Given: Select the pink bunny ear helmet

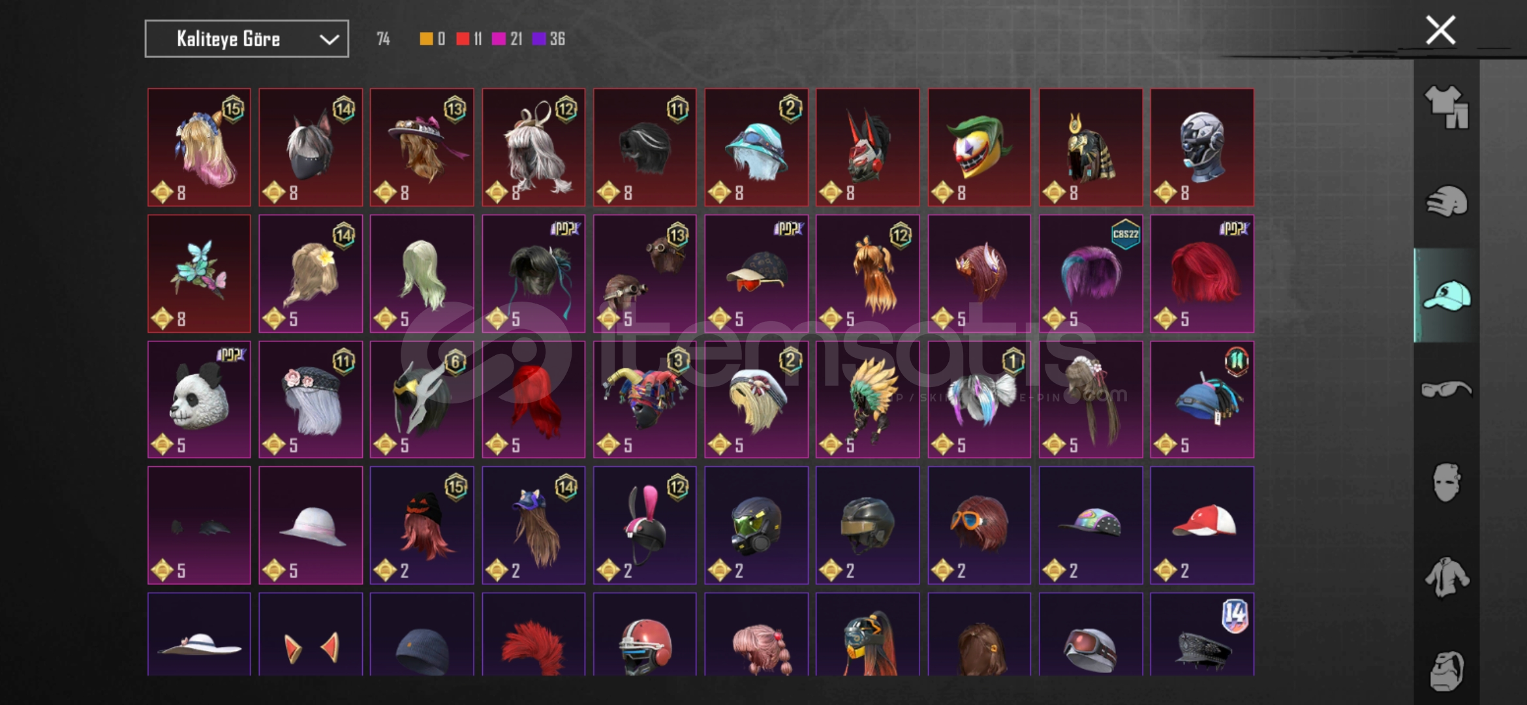Looking at the screenshot, I should [645, 525].
